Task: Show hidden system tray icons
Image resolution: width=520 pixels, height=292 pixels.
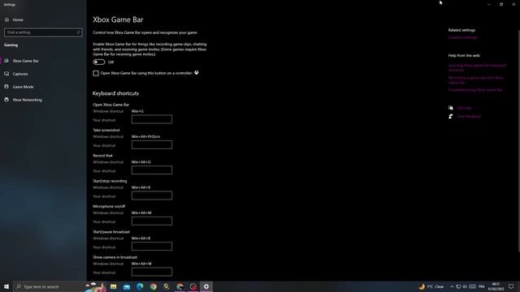Action: coord(452,286)
